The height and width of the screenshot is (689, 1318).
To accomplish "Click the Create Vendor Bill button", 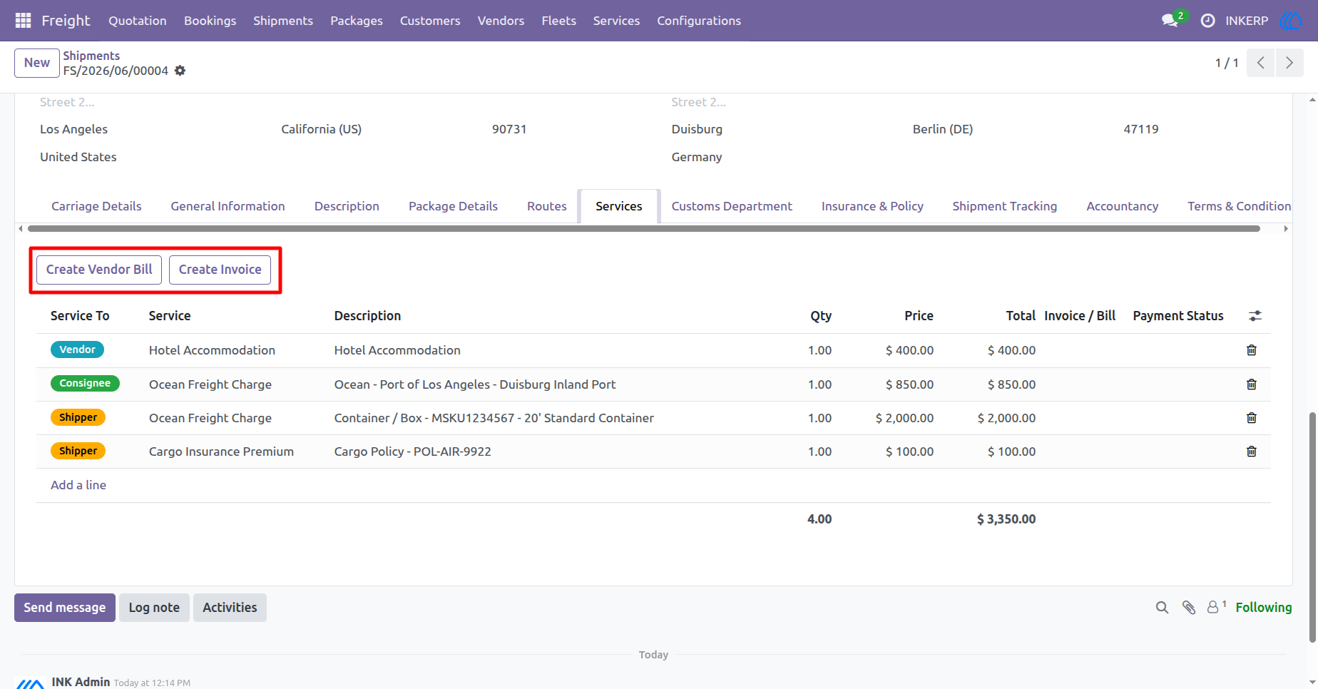I will (x=99, y=270).
